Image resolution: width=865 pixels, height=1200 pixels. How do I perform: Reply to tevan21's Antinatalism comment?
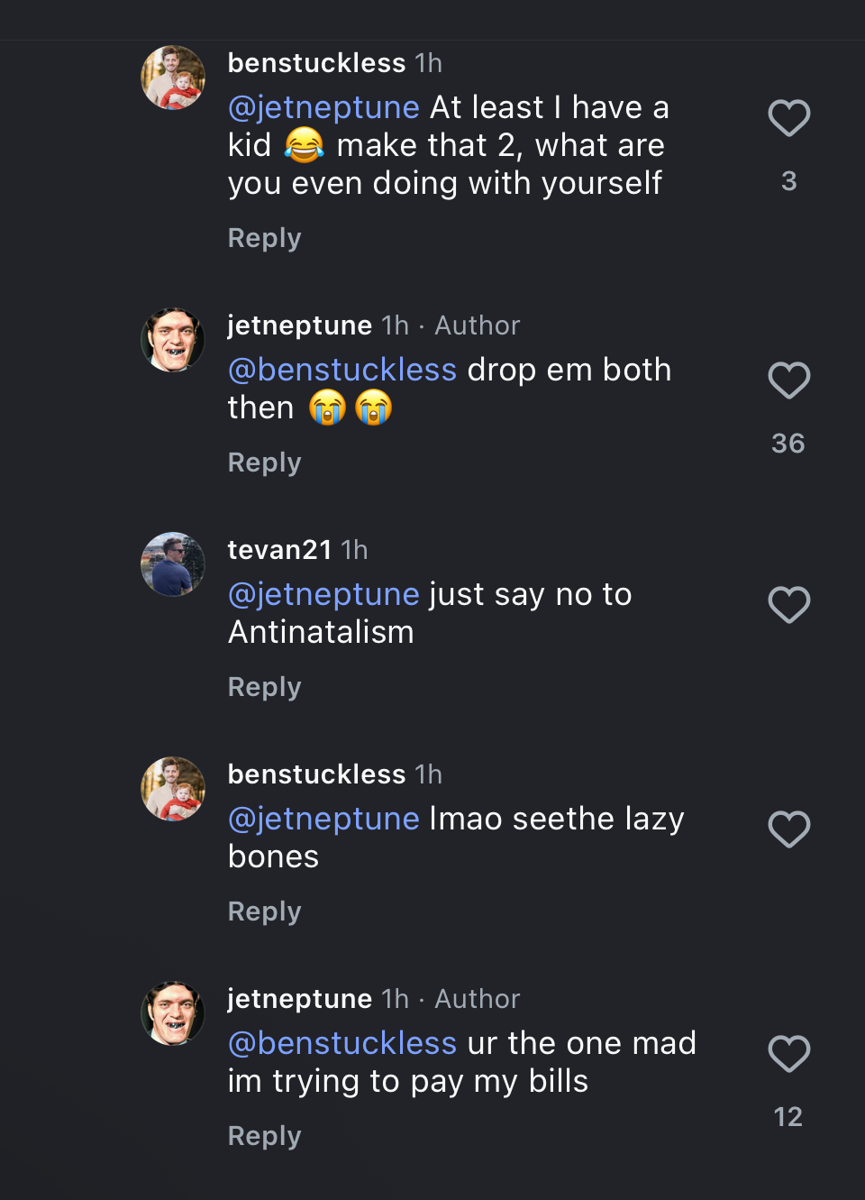click(x=264, y=687)
